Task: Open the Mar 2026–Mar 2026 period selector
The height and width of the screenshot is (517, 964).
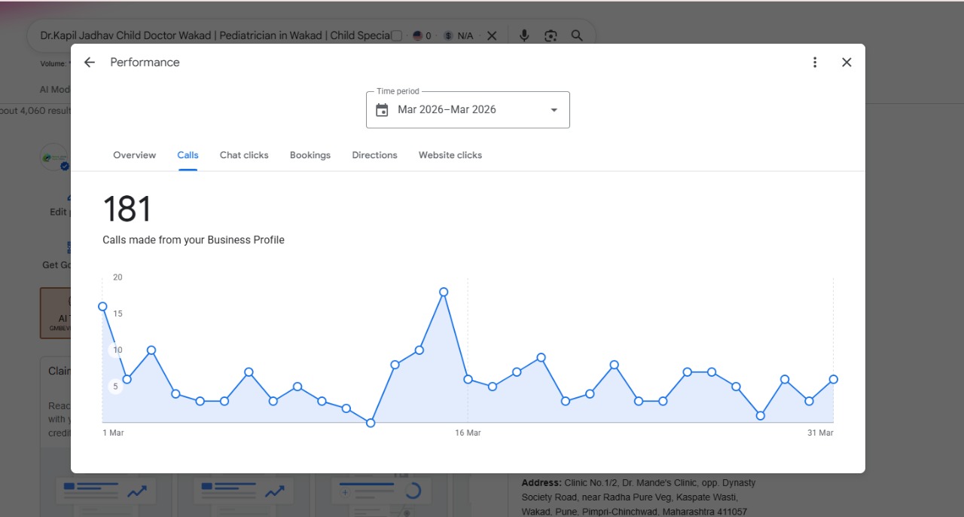Action: [468, 110]
